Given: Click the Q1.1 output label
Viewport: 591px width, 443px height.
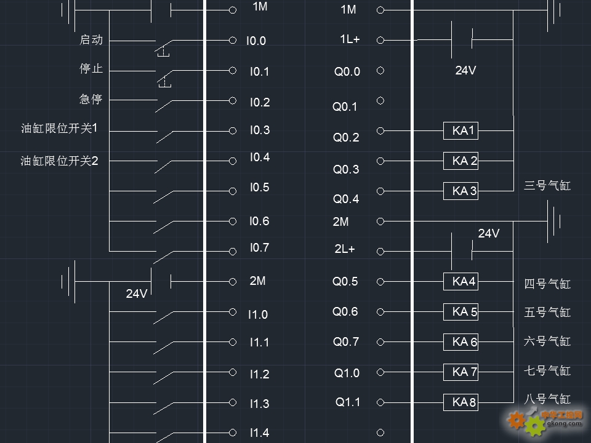Looking at the screenshot, I should coord(348,402).
